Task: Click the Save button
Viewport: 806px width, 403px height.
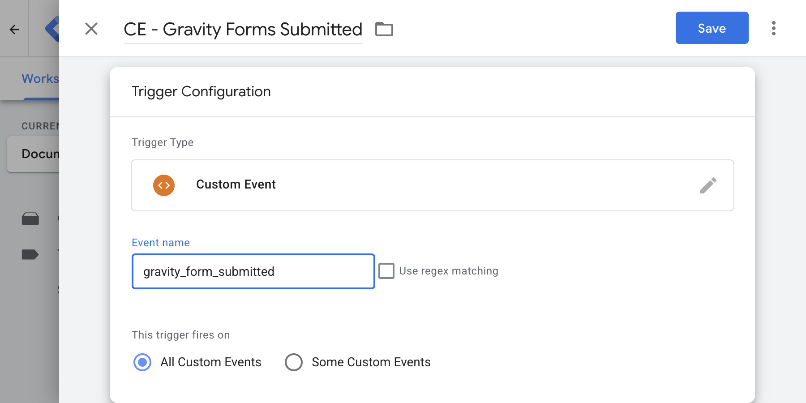Action: coord(712,28)
